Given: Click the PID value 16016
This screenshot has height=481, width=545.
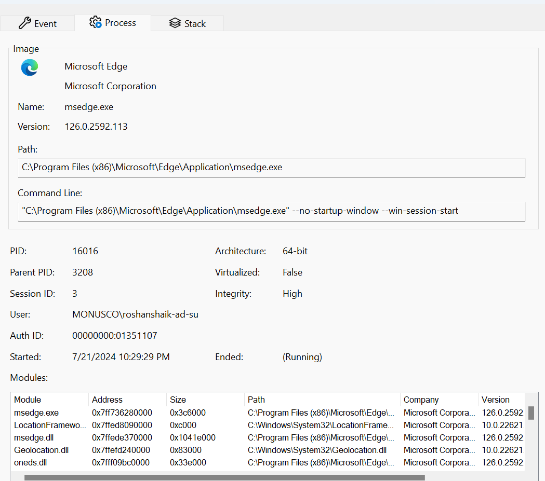Looking at the screenshot, I should 85,251.
